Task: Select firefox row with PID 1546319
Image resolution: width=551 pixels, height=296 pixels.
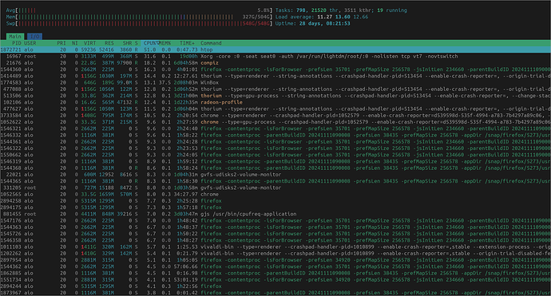Action: tap(275, 161)
